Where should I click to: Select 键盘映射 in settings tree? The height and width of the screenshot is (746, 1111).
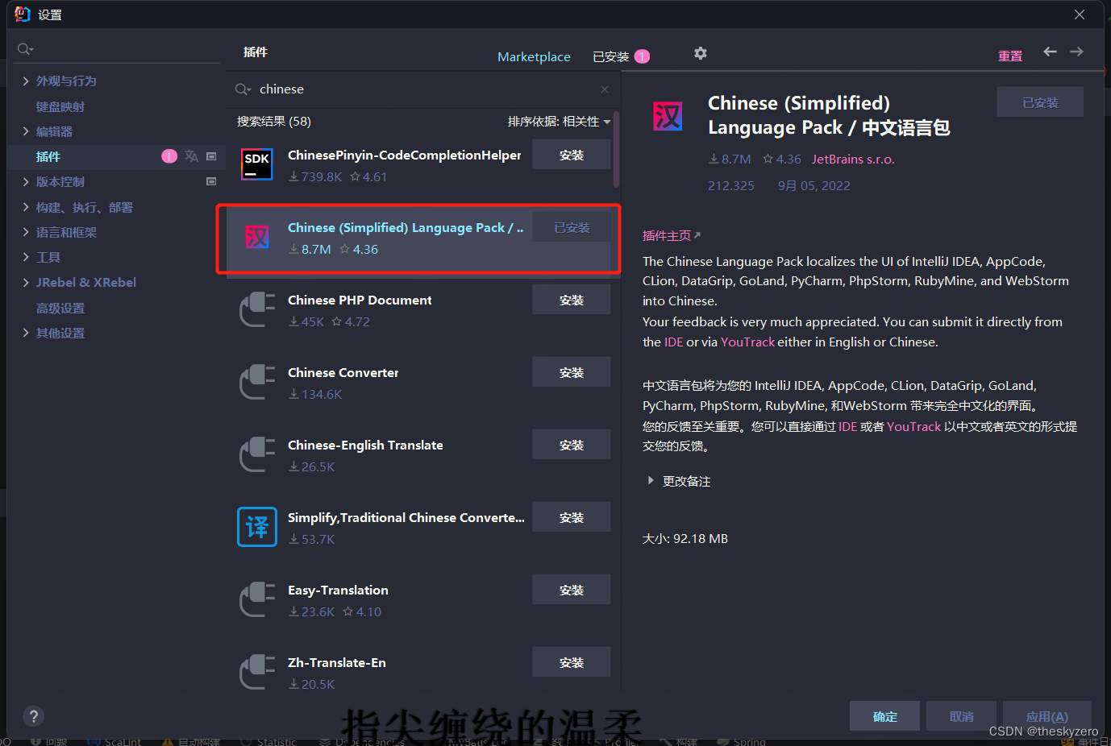pyautogui.click(x=60, y=106)
